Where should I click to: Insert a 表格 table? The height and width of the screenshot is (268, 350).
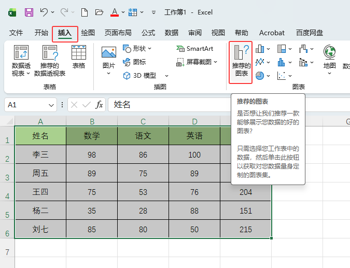click(79, 57)
